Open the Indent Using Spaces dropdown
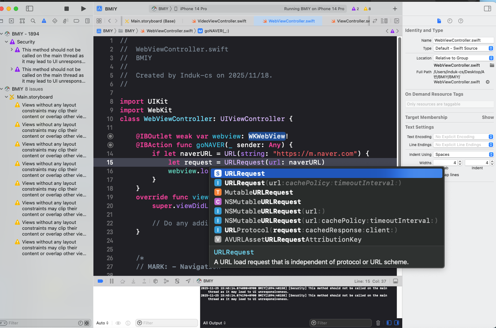 (464, 154)
